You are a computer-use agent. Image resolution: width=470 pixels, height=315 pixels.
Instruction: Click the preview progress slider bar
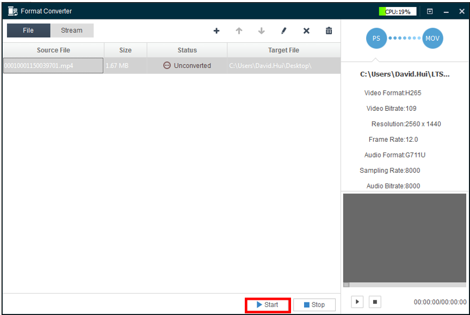[x=405, y=285]
